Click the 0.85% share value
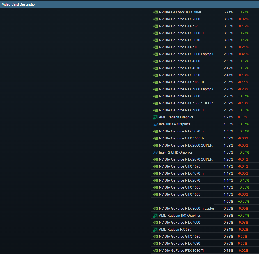Screen dimensions: 259x254 click(x=228, y=223)
